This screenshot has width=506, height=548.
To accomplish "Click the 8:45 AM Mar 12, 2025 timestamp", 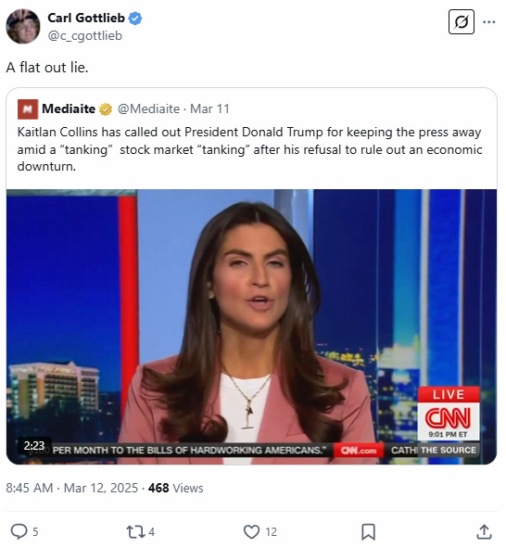I will tap(72, 488).
